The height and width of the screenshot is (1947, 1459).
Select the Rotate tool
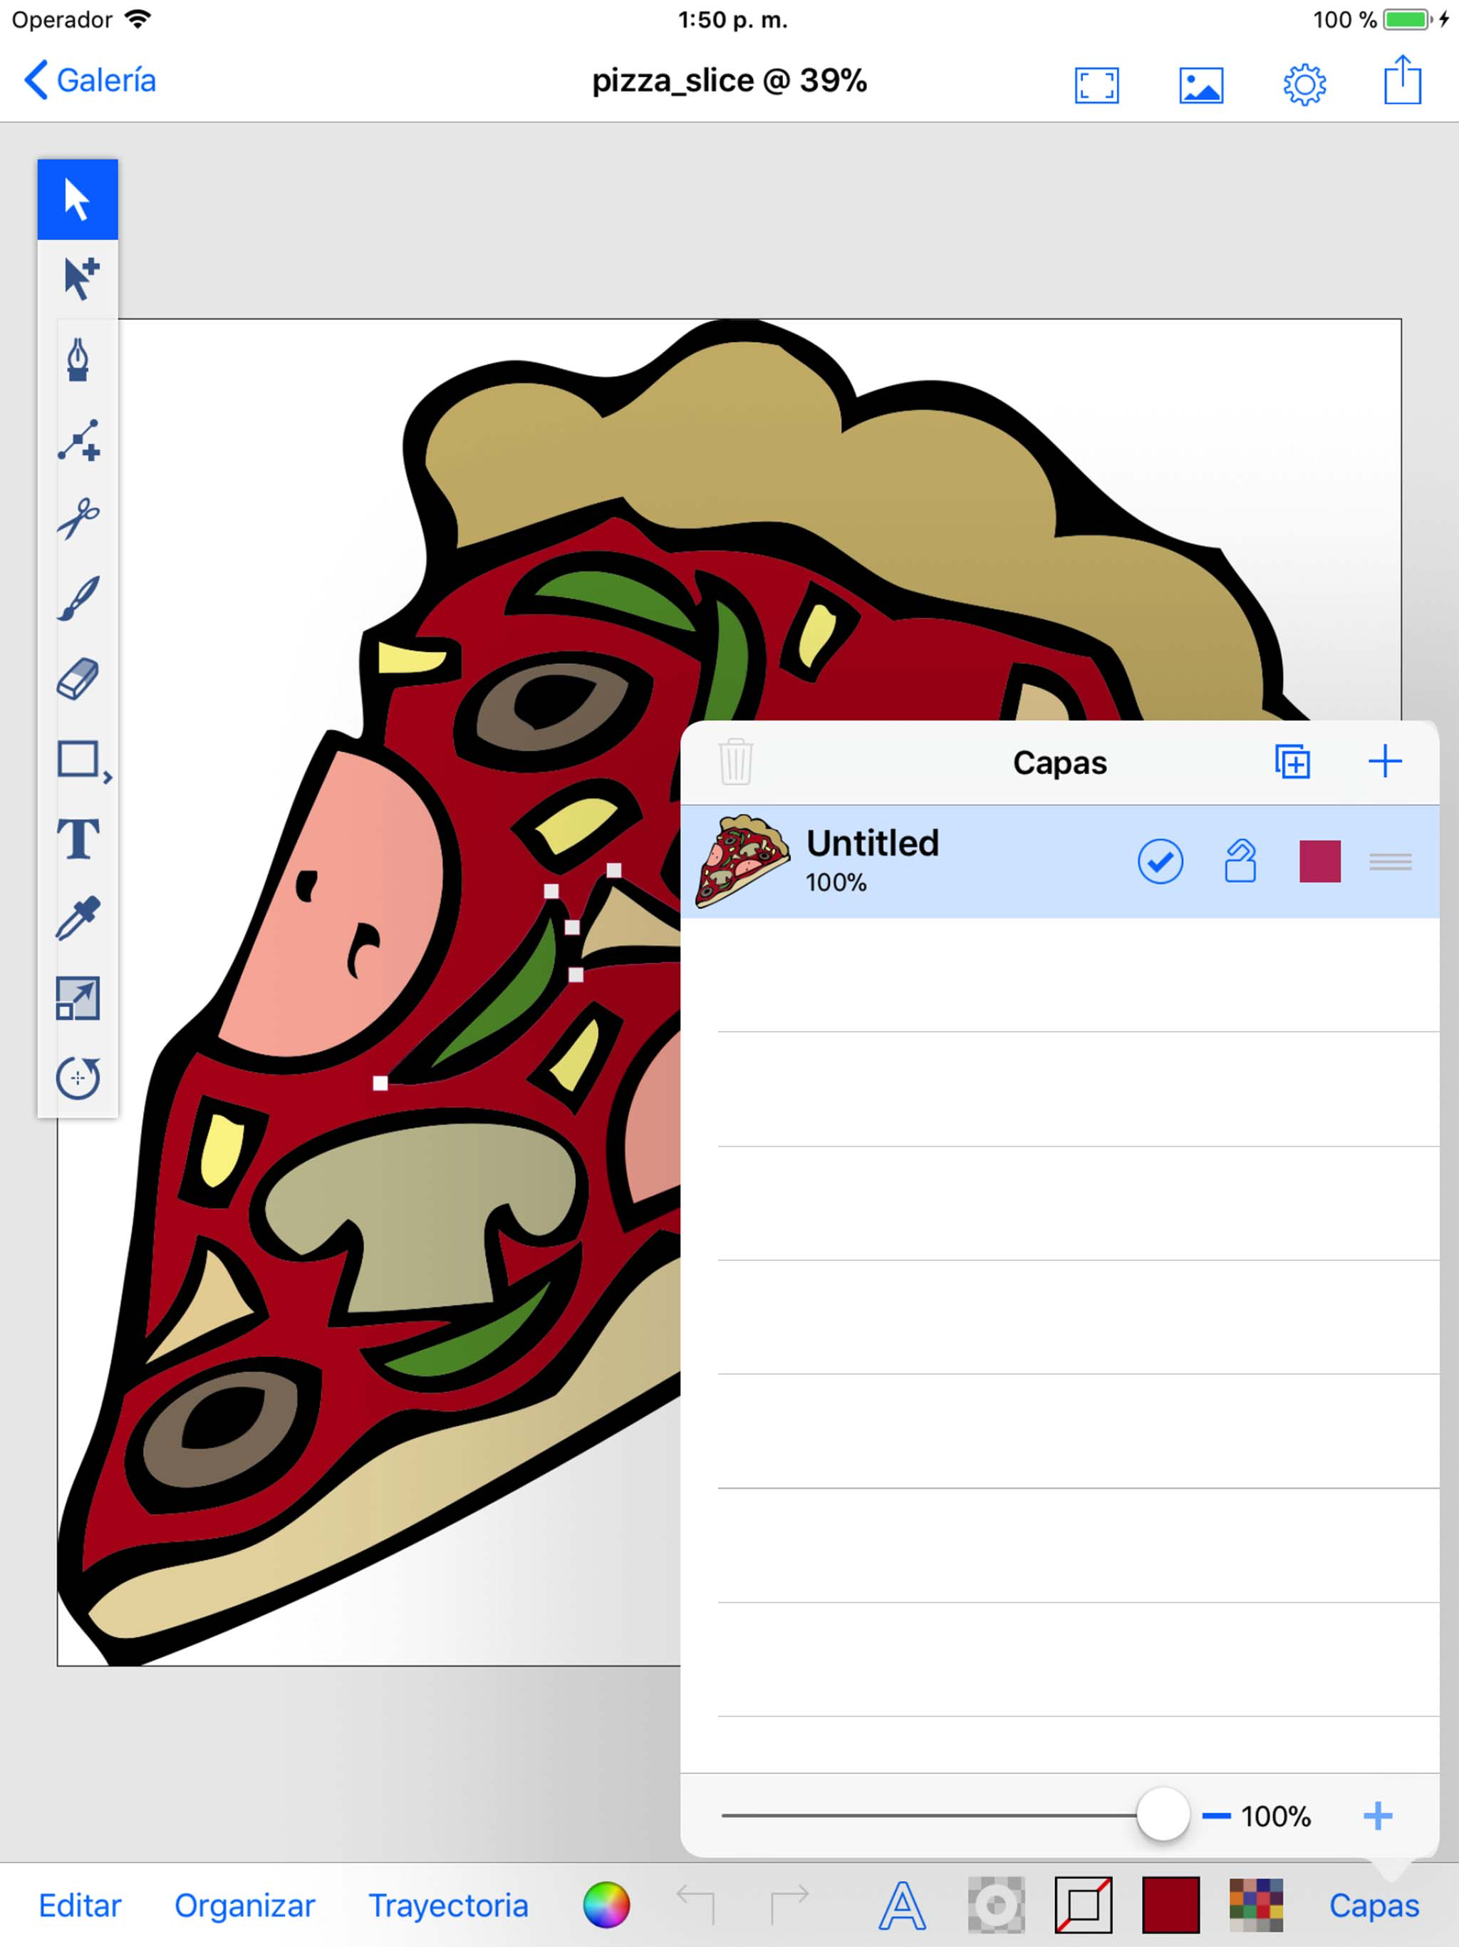tap(78, 1078)
